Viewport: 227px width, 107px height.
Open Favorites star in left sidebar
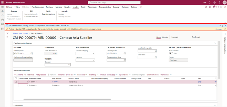[2, 15]
